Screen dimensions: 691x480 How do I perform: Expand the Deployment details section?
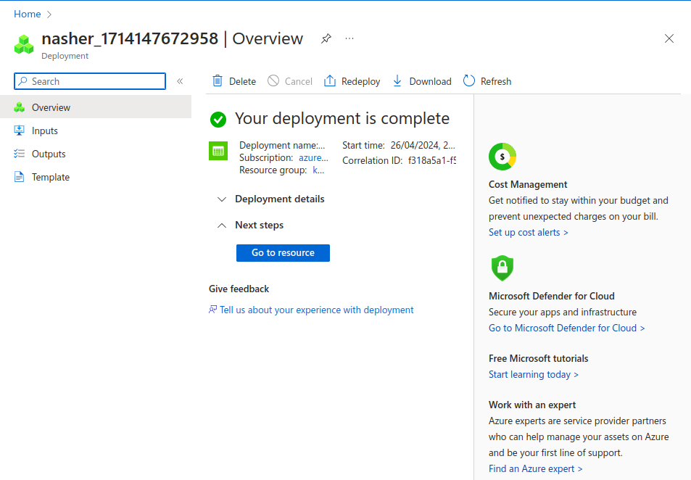tap(223, 199)
